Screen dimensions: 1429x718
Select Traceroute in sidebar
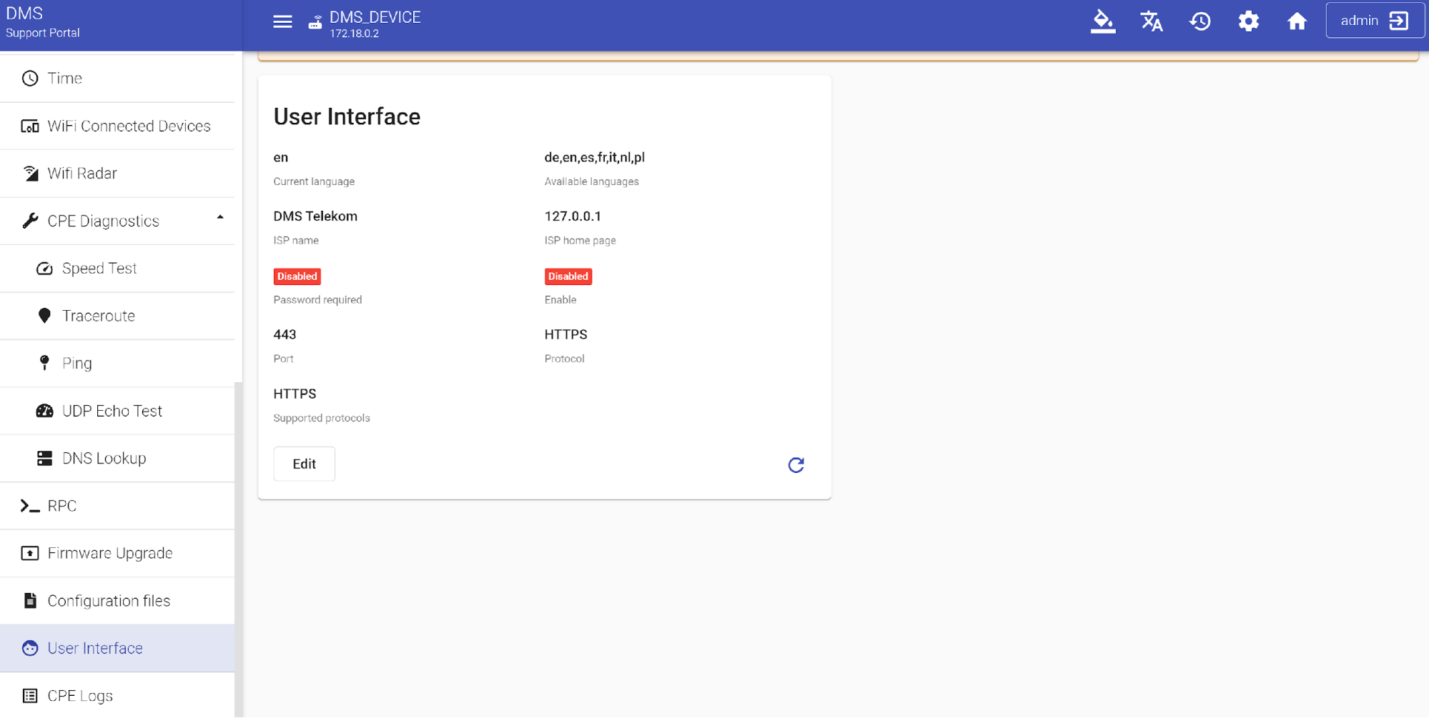pos(99,316)
